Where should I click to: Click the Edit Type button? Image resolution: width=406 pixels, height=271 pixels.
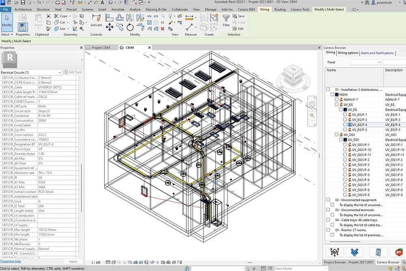73,72
